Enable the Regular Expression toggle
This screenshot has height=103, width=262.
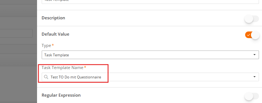(252, 96)
